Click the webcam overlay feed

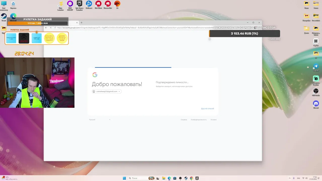(37, 83)
